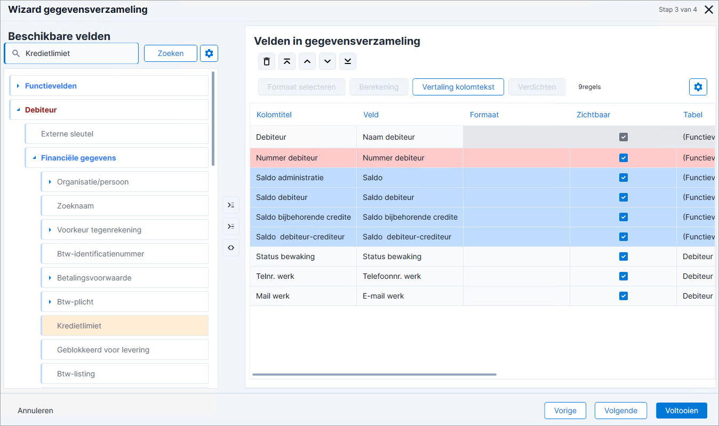The image size is (719, 426).
Task: Move selected field up one row
Action: [307, 61]
